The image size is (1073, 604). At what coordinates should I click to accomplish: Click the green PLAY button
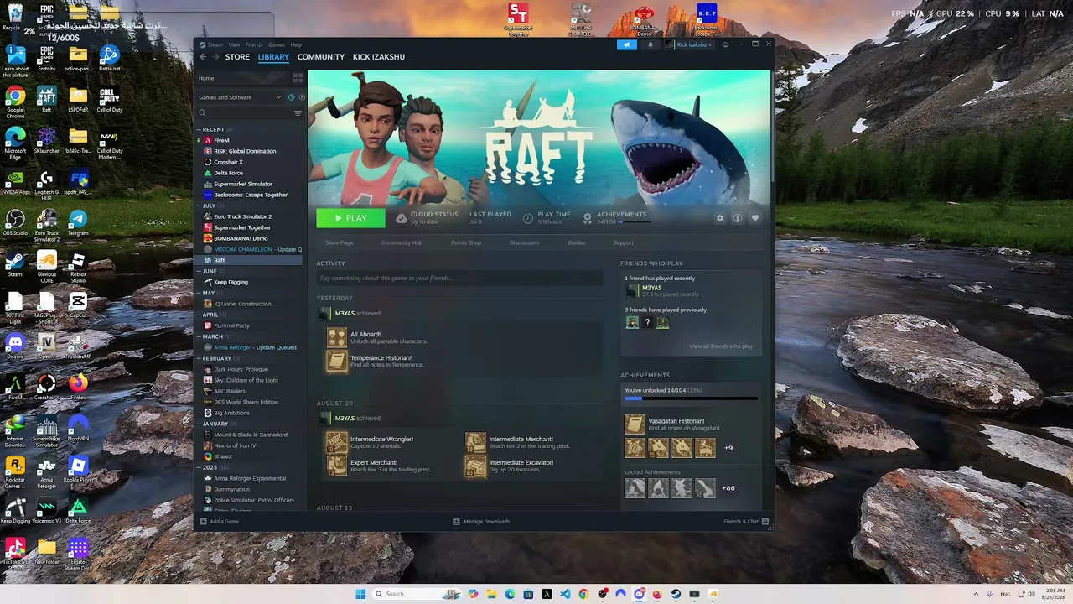350,218
